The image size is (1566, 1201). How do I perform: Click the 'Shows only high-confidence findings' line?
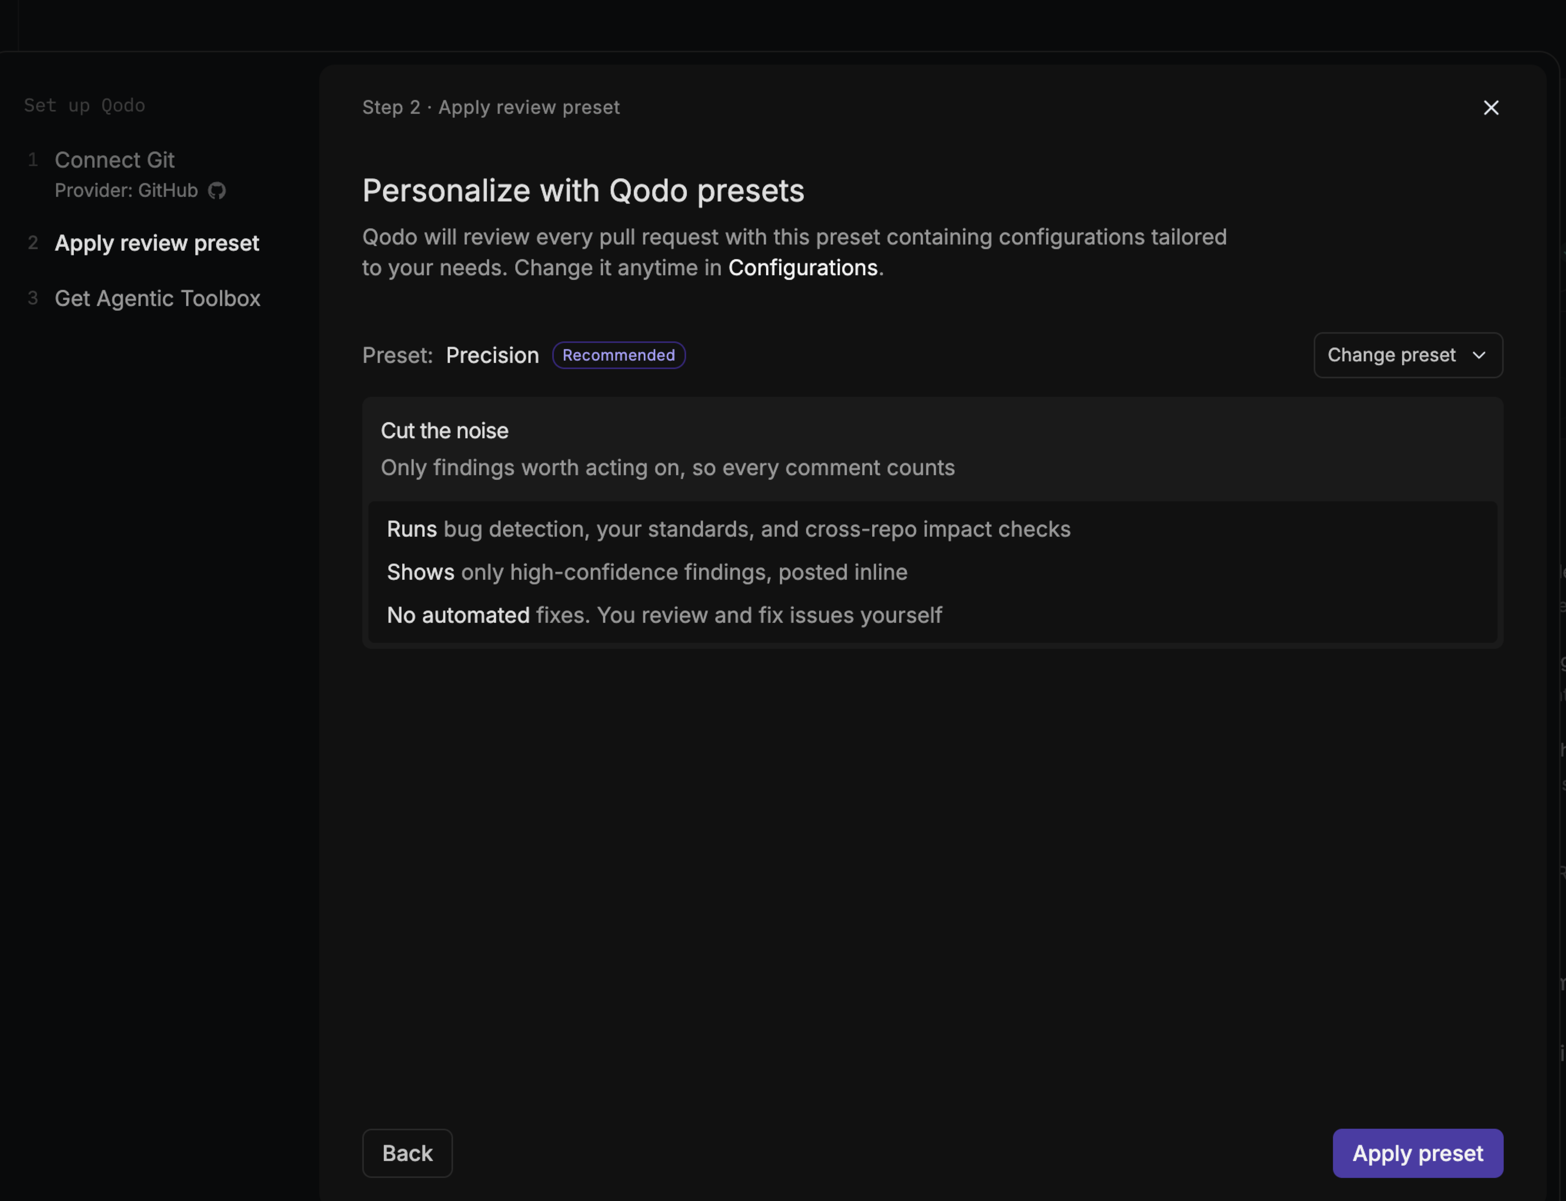pyautogui.click(x=646, y=572)
